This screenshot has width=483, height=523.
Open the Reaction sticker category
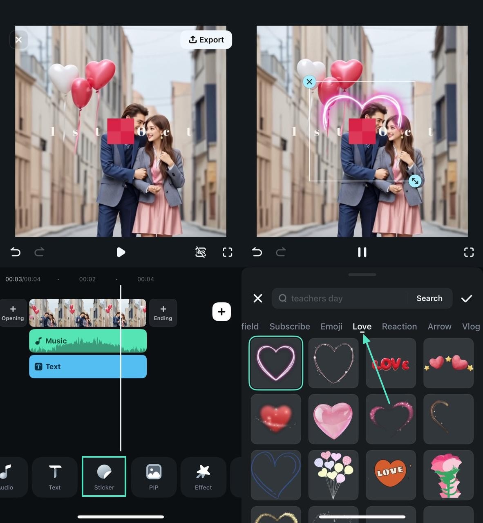pos(399,326)
